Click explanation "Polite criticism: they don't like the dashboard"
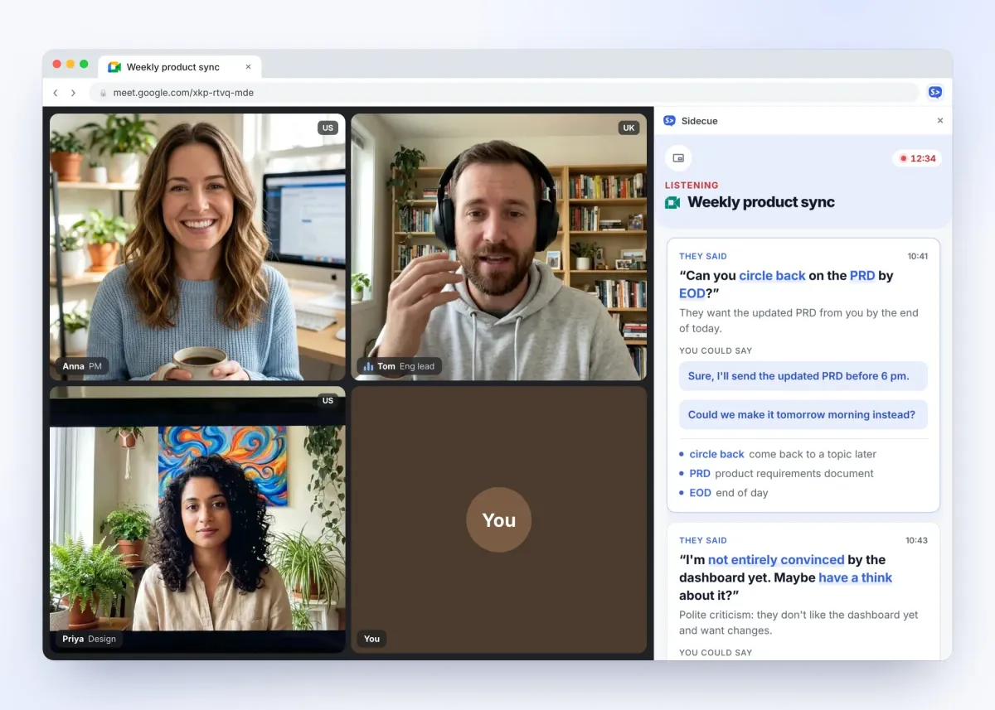The width and height of the screenshot is (995, 710). (x=798, y=623)
